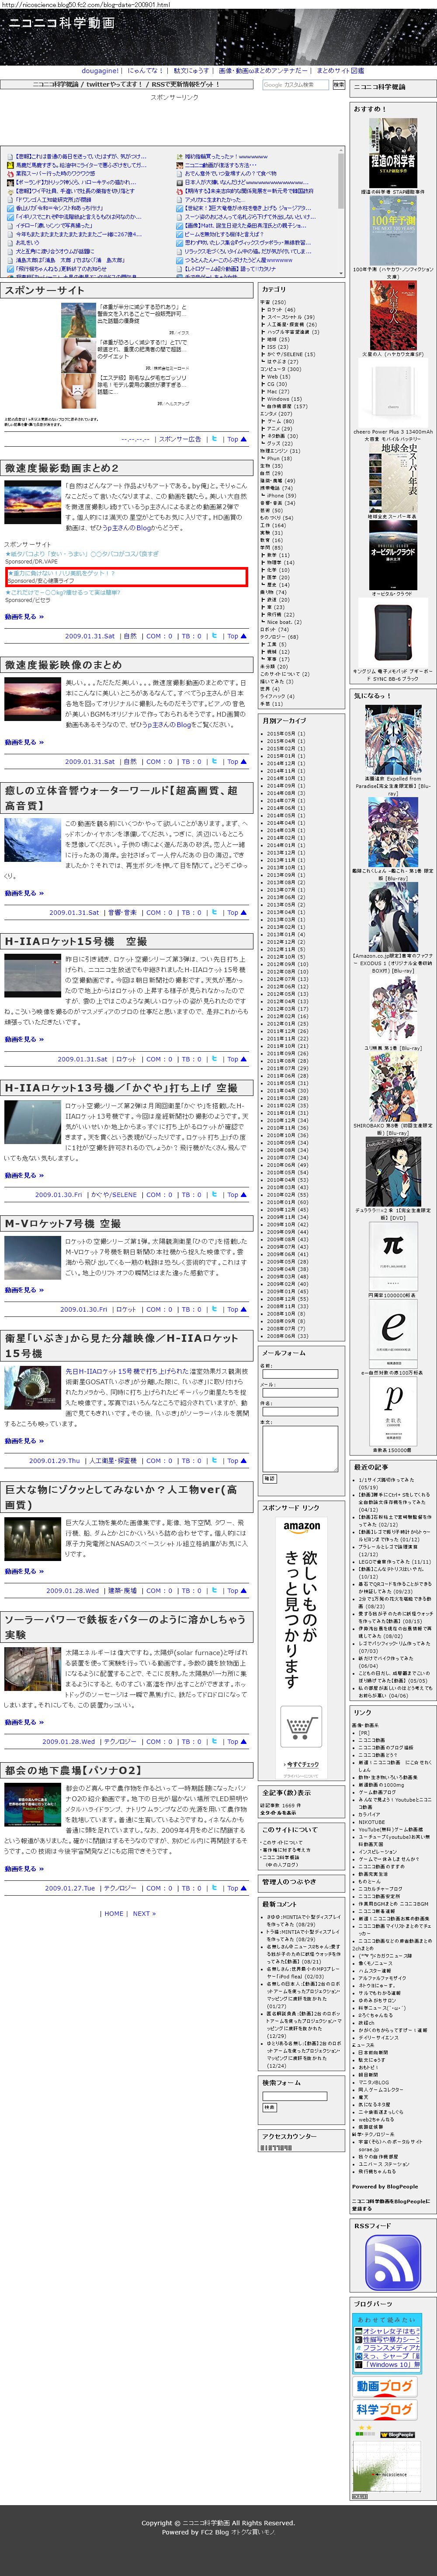Click thumbnail of 微速度撮影動画まとめ2 post
The image size is (437, 2576).
point(32,504)
